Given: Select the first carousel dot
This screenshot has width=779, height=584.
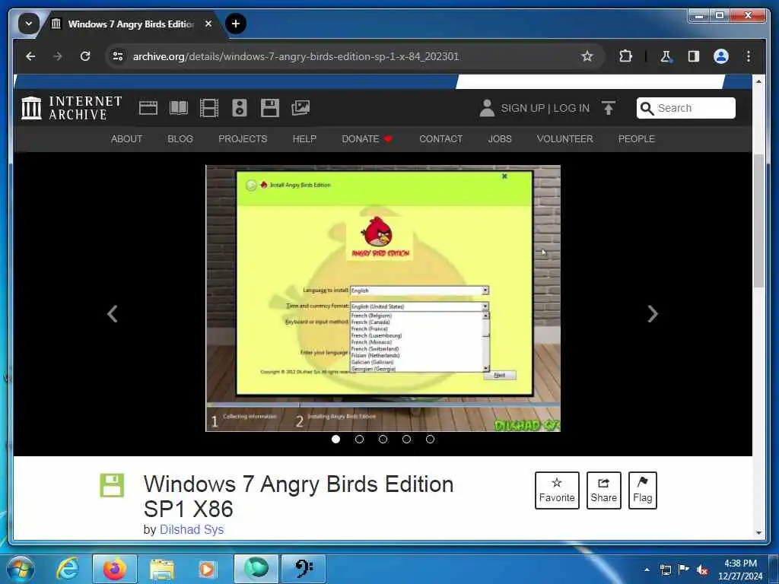Looking at the screenshot, I should (x=335, y=439).
